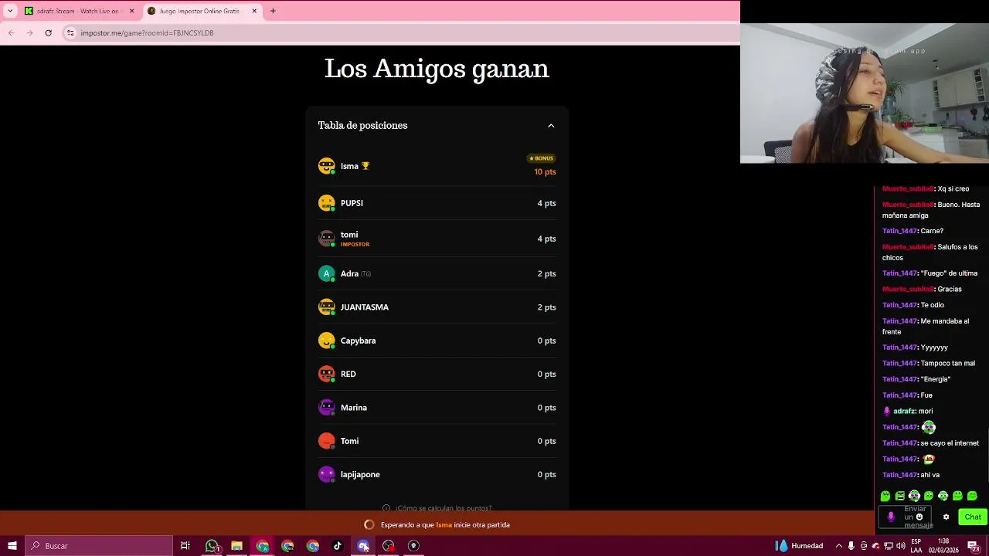Image resolution: width=989 pixels, height=556 pixels.
Task: Open the emoji picker in message box
Action: click(919, 517)
